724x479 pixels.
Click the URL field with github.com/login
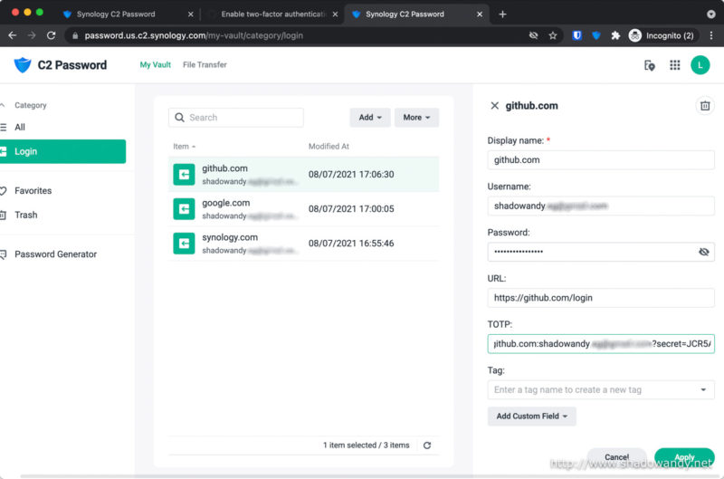[601, 298]
